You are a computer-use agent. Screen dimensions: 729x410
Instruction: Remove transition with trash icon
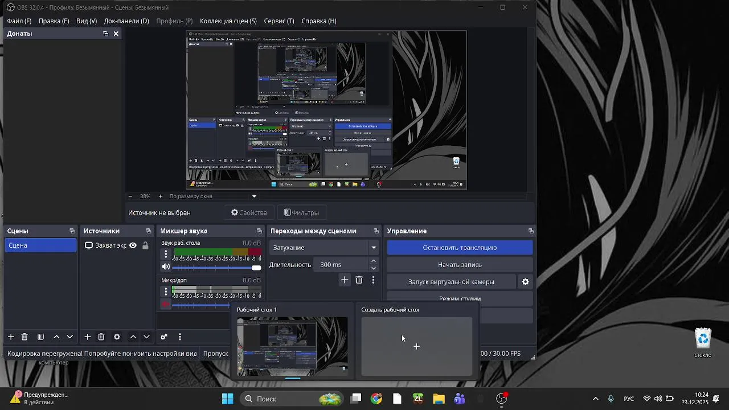click(359, 280)
